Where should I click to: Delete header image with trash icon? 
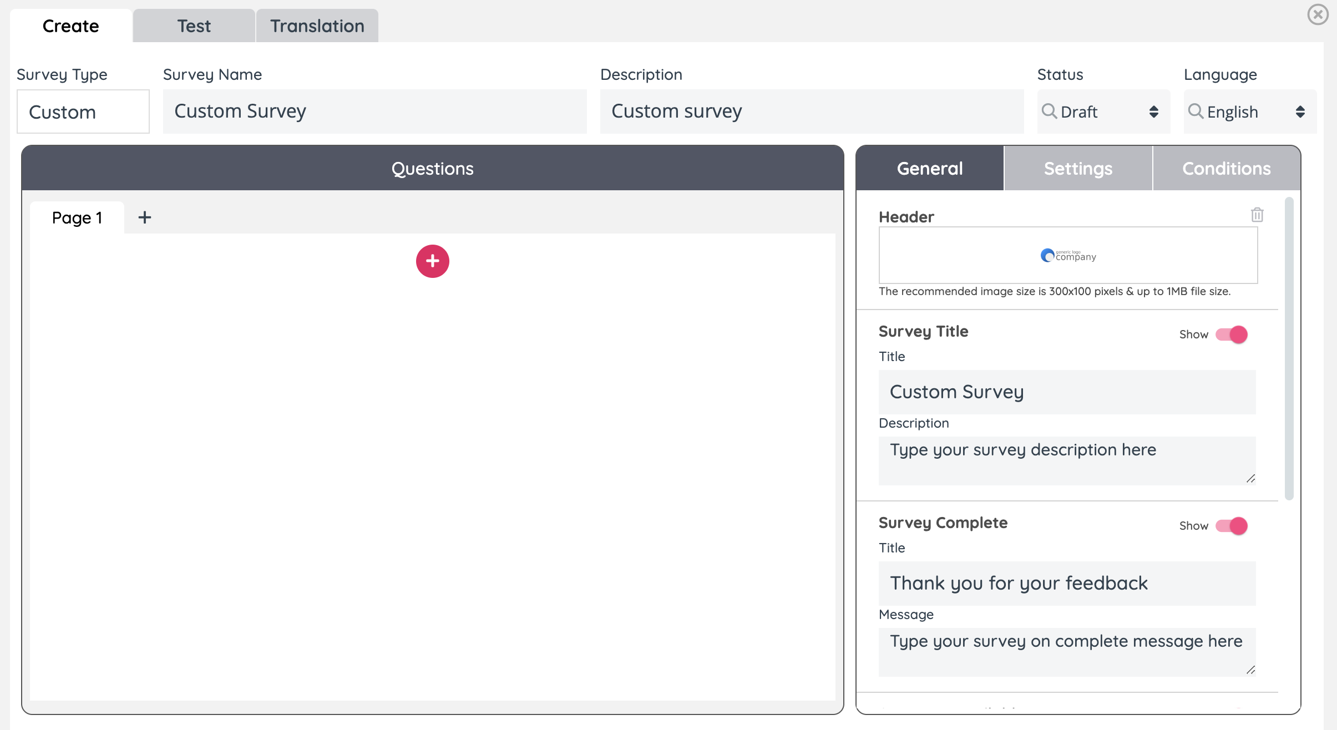click(x=1257, y=215)
